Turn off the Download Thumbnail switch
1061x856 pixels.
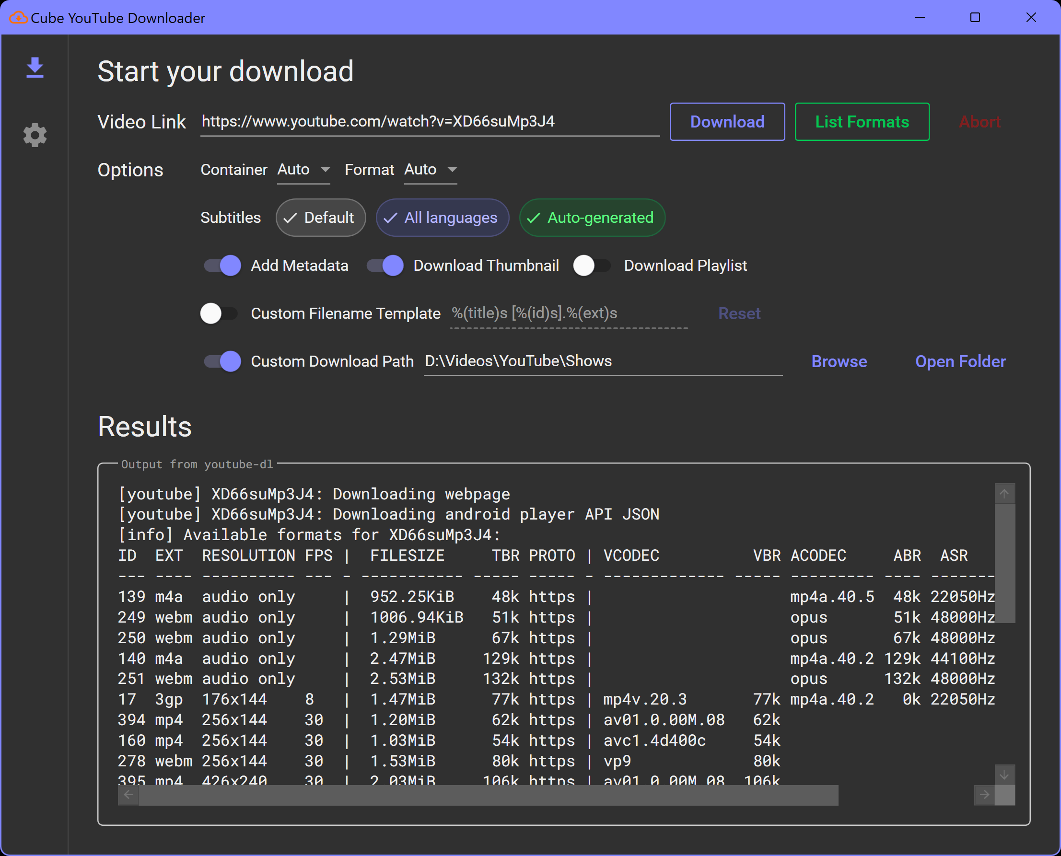point(385,266)
